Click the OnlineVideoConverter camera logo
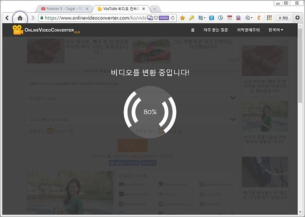This screenshot has width=305, height=217. [x=18, y=30]
